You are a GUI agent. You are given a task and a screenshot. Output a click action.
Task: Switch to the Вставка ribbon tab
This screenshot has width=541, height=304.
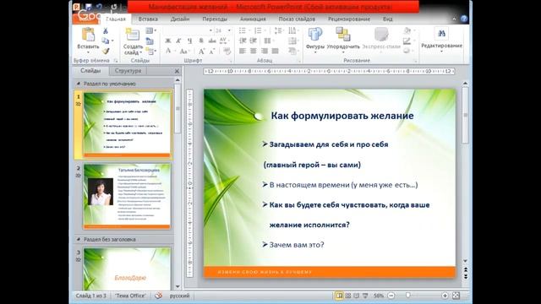click(x=148, y=19)
